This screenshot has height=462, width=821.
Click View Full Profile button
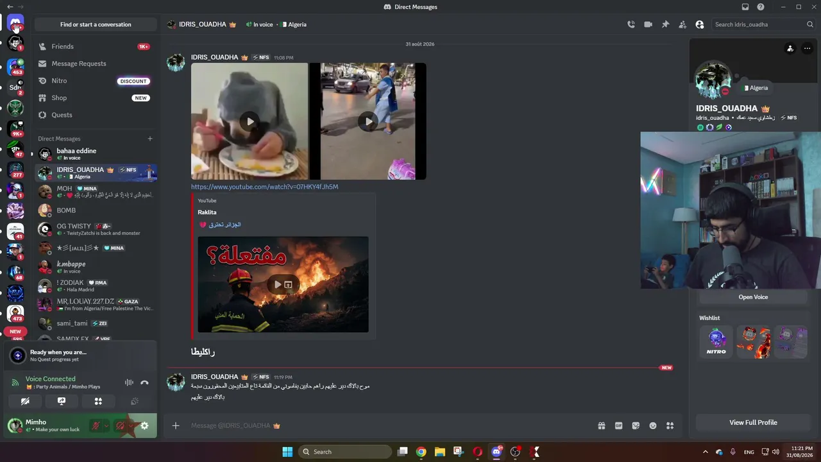(x=753, y=422)
